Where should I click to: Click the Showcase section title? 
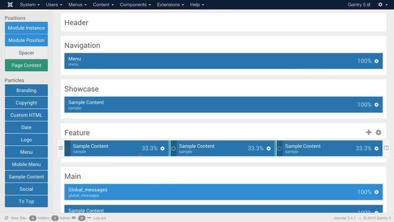81,89
